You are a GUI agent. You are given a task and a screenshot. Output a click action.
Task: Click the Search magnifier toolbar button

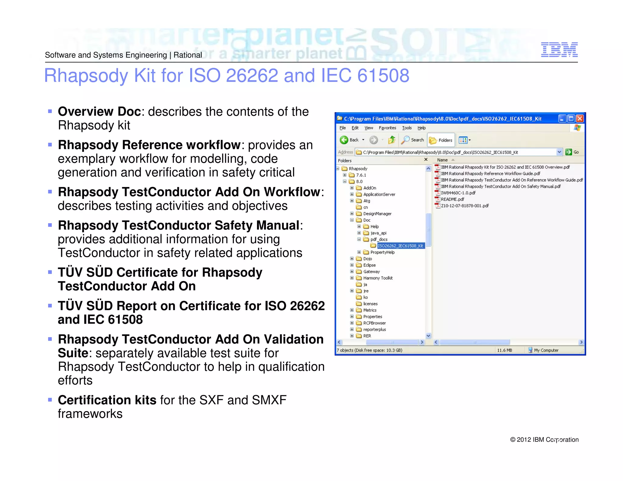[413, 140]
